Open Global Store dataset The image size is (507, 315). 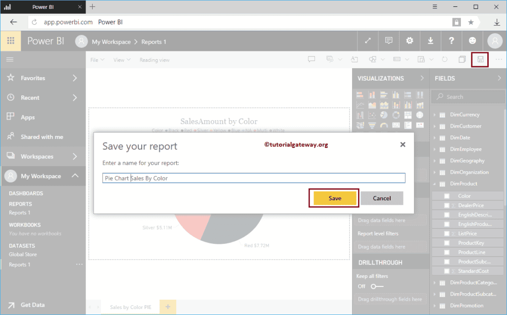click(x=23, y=254)
